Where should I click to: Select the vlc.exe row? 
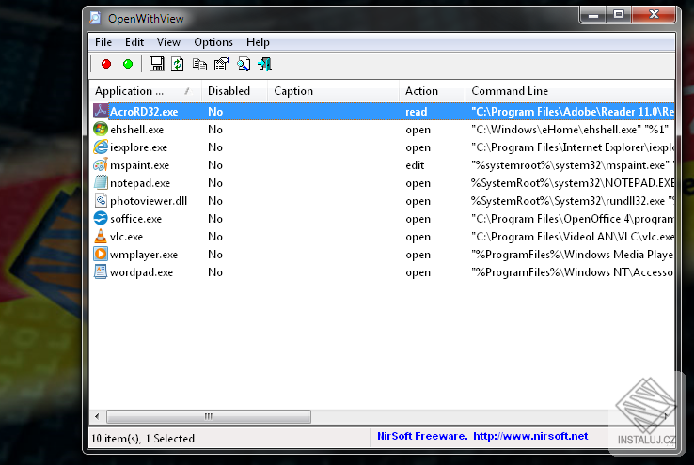pos(382,237)
